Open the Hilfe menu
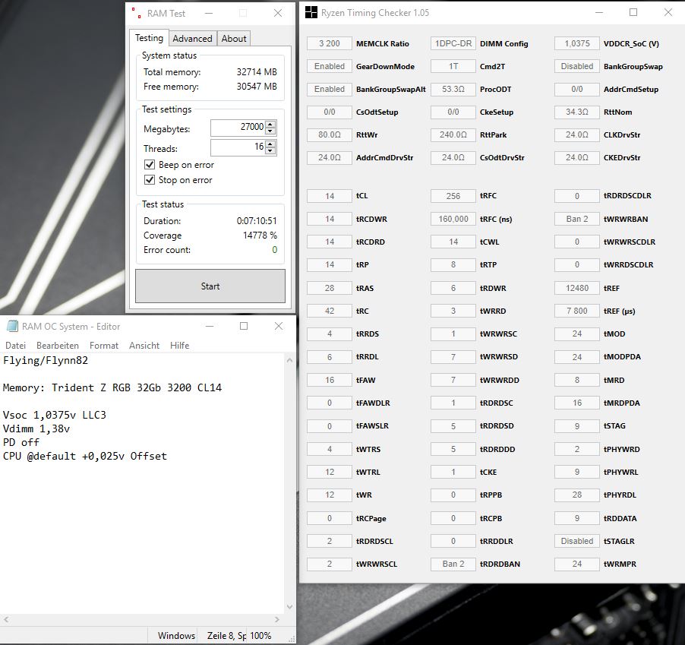Viewport: 685px width, 645px height. pos(179,346)
